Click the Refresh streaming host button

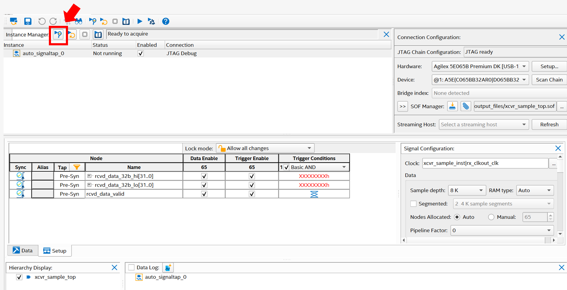tap(549, 125)
